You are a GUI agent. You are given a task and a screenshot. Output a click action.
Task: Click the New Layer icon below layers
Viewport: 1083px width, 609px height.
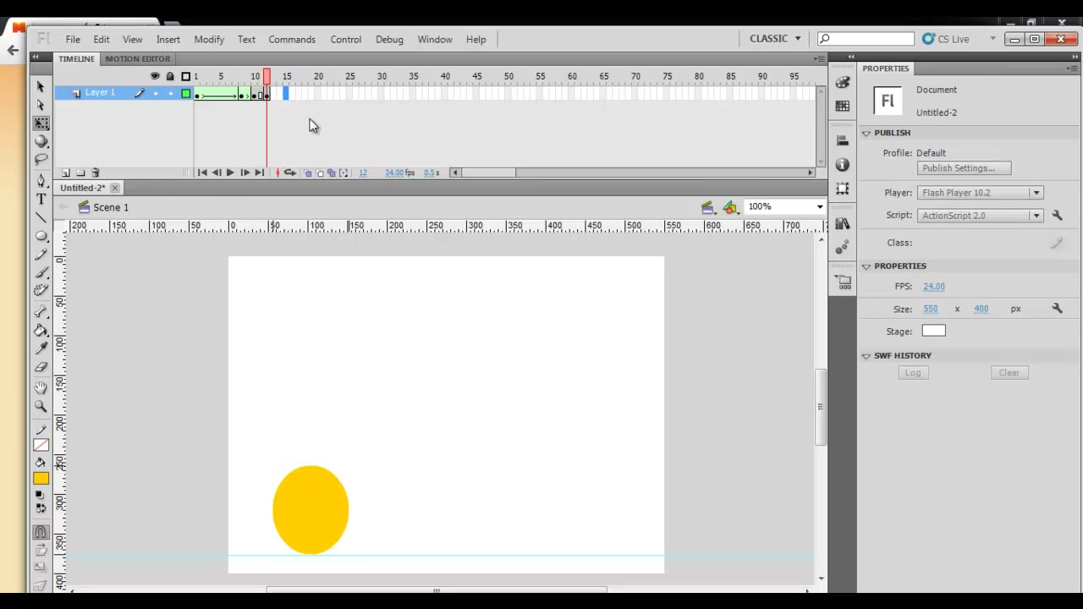[66, 173]
